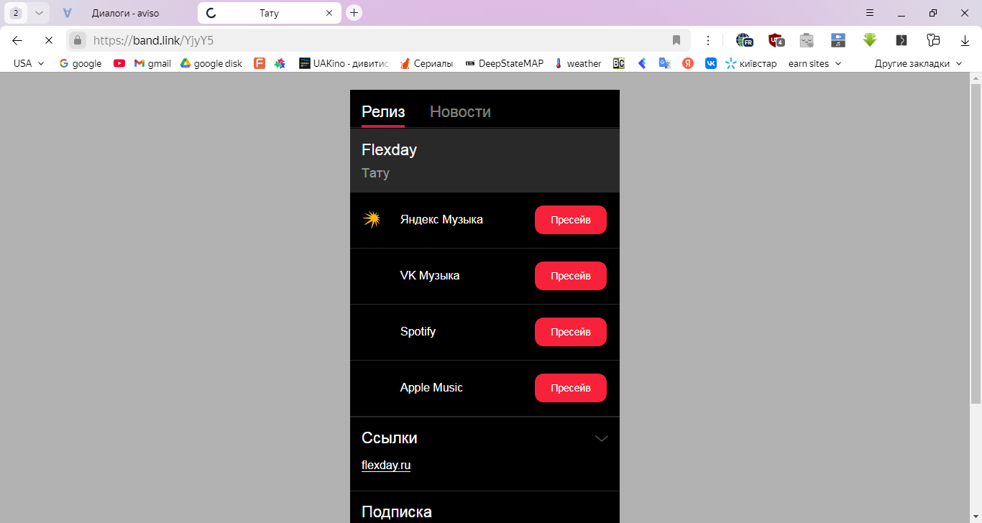Expand the earn sites bookmark folder
The image size is (982, 523).
click(x=814, y=63)
